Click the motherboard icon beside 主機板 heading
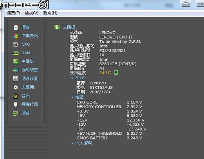 (x=57, y=27)
